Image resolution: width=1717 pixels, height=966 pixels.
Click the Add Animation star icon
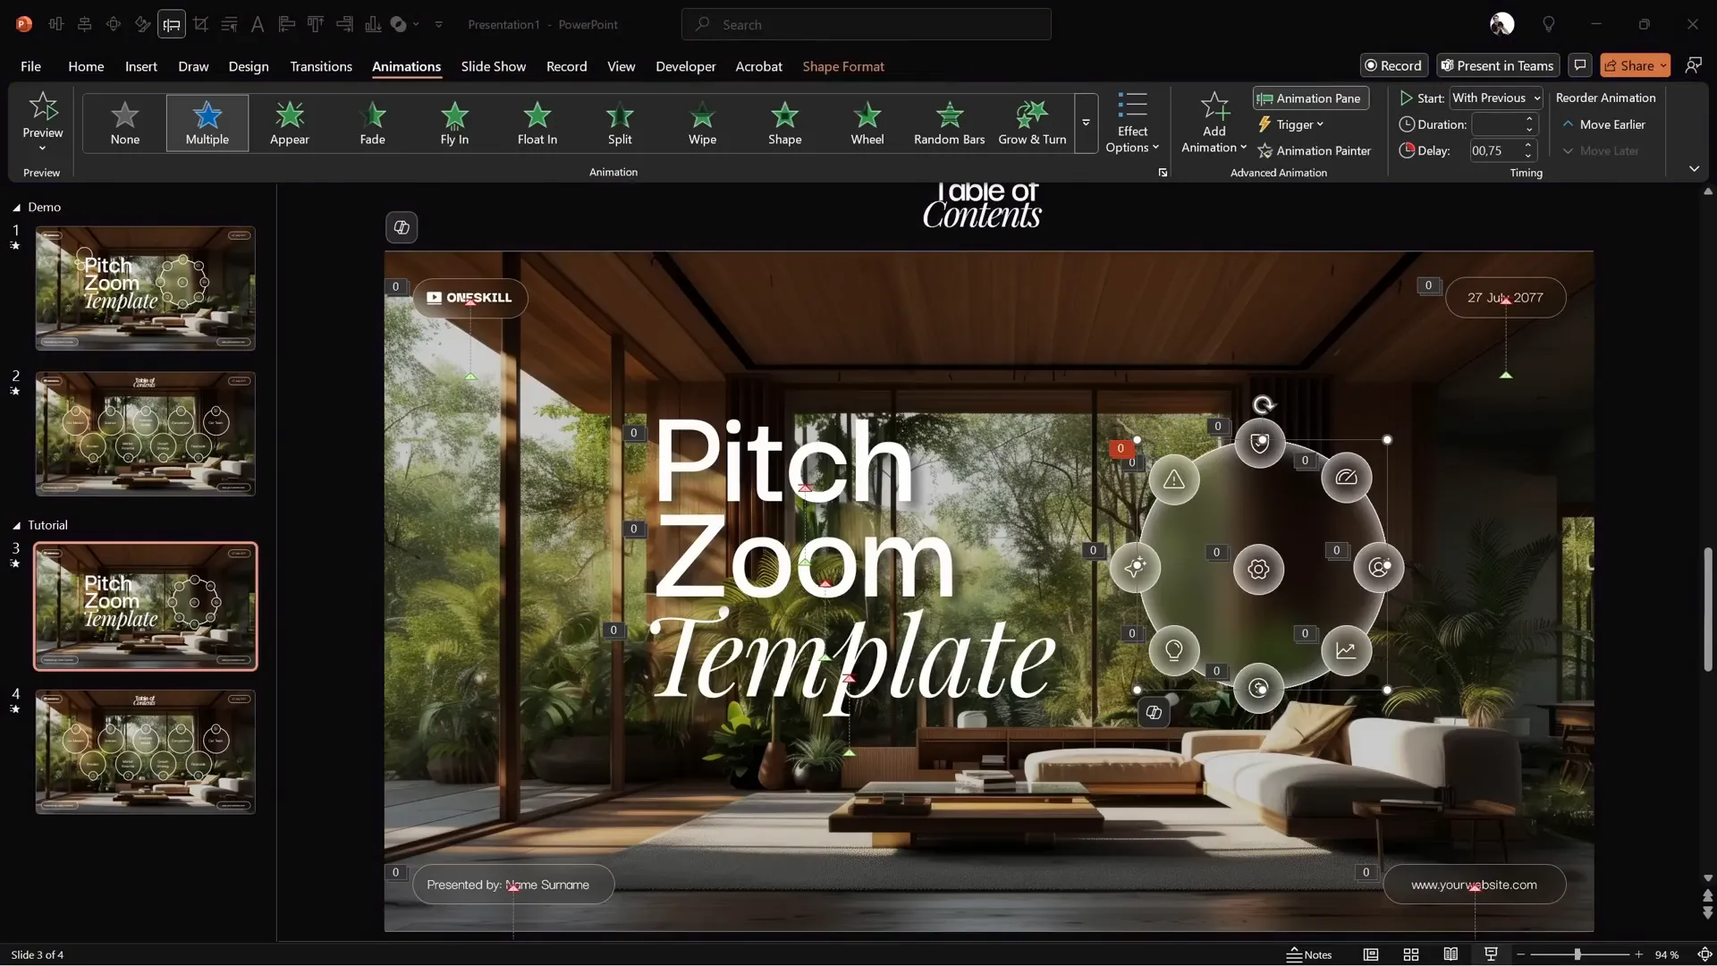1214,107
